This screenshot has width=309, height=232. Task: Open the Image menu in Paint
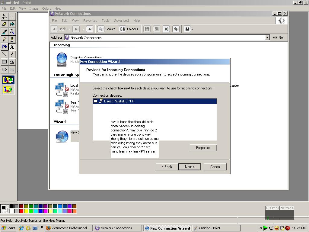pyautogui.click(x=34, y=8)
